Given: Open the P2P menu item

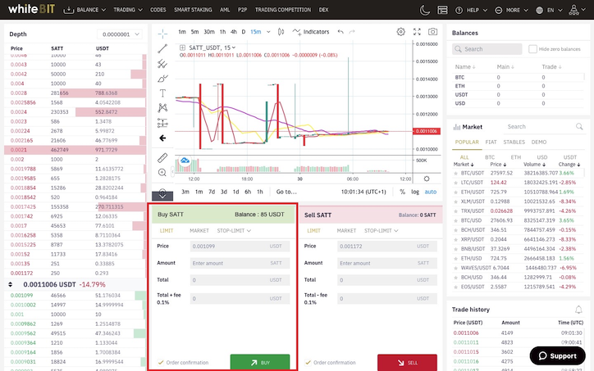Looking at the screenshot, I should 243,10.
